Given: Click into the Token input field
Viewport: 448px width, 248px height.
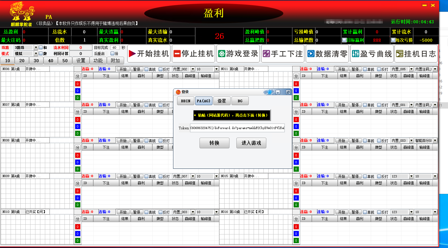Looking at the screenshot, I should 237,128.
